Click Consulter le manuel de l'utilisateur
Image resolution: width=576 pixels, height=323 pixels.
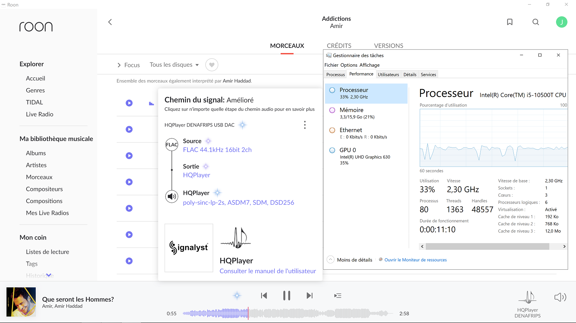point(268,271)
